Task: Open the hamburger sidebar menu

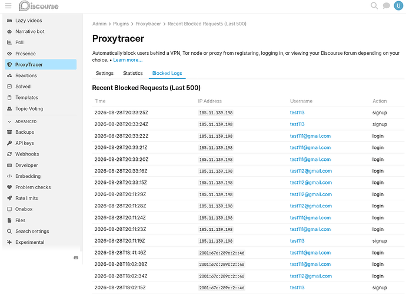Action: tap(8, 6)
